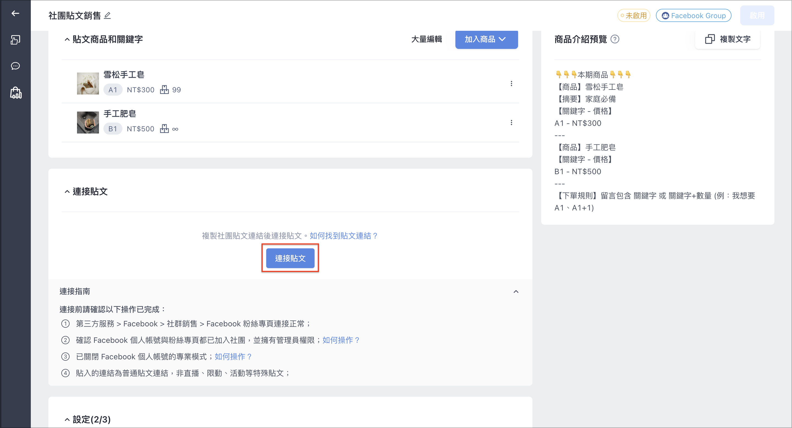Click the blue 連接貼文 button

(290, 258)
